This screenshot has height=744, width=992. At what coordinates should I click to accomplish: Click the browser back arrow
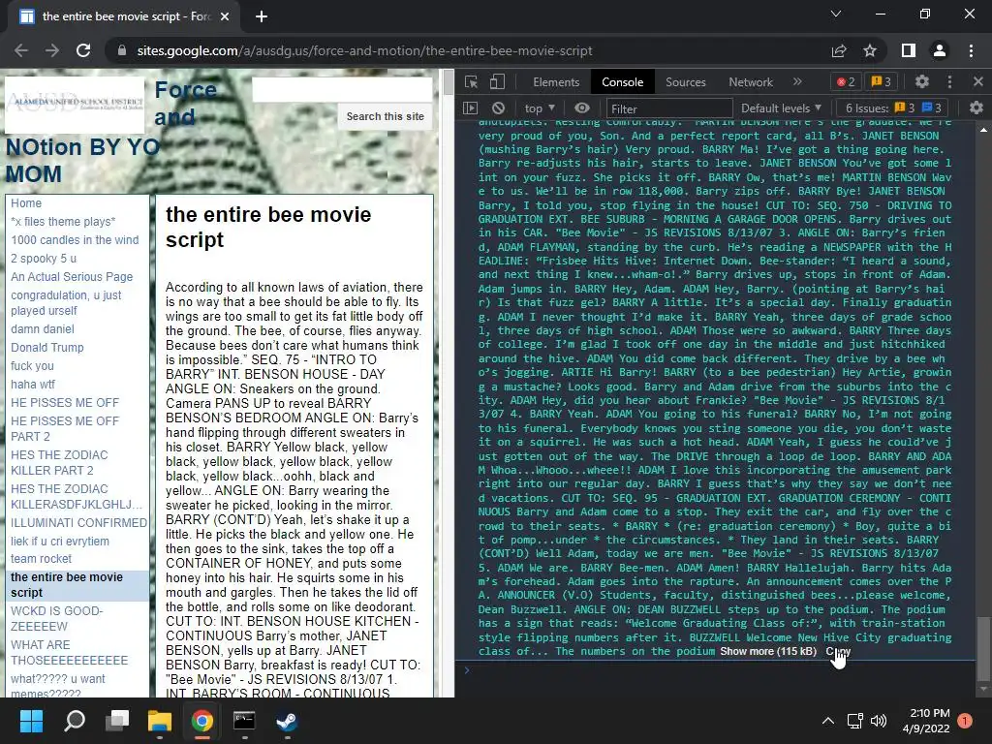pos(21,50)
